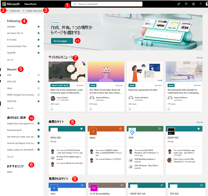Click See all for news section
Image resolution: width=208 pixels, height=196 pixels.
click(199, 58)
